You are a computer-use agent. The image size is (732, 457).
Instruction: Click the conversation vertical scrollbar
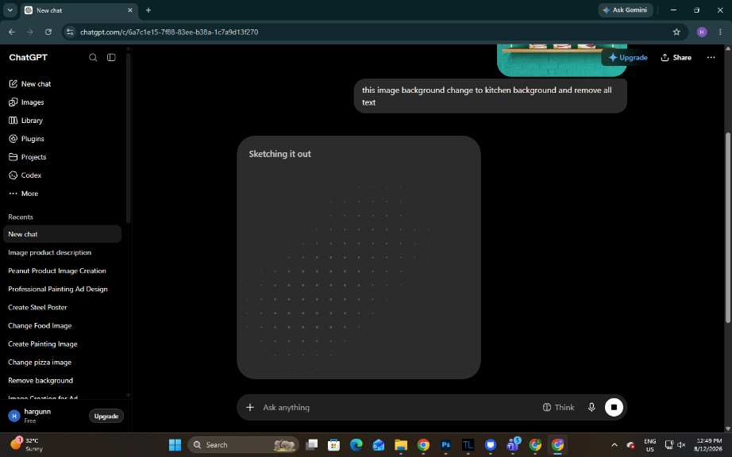coord(727,228)
